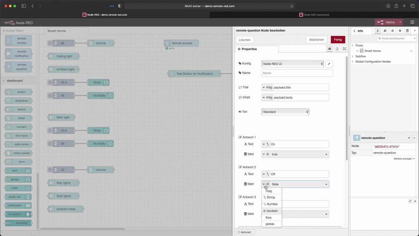Click the Nodes filtern palette search
The height and width of the screenshot is (236, 419).
point(20,31)
